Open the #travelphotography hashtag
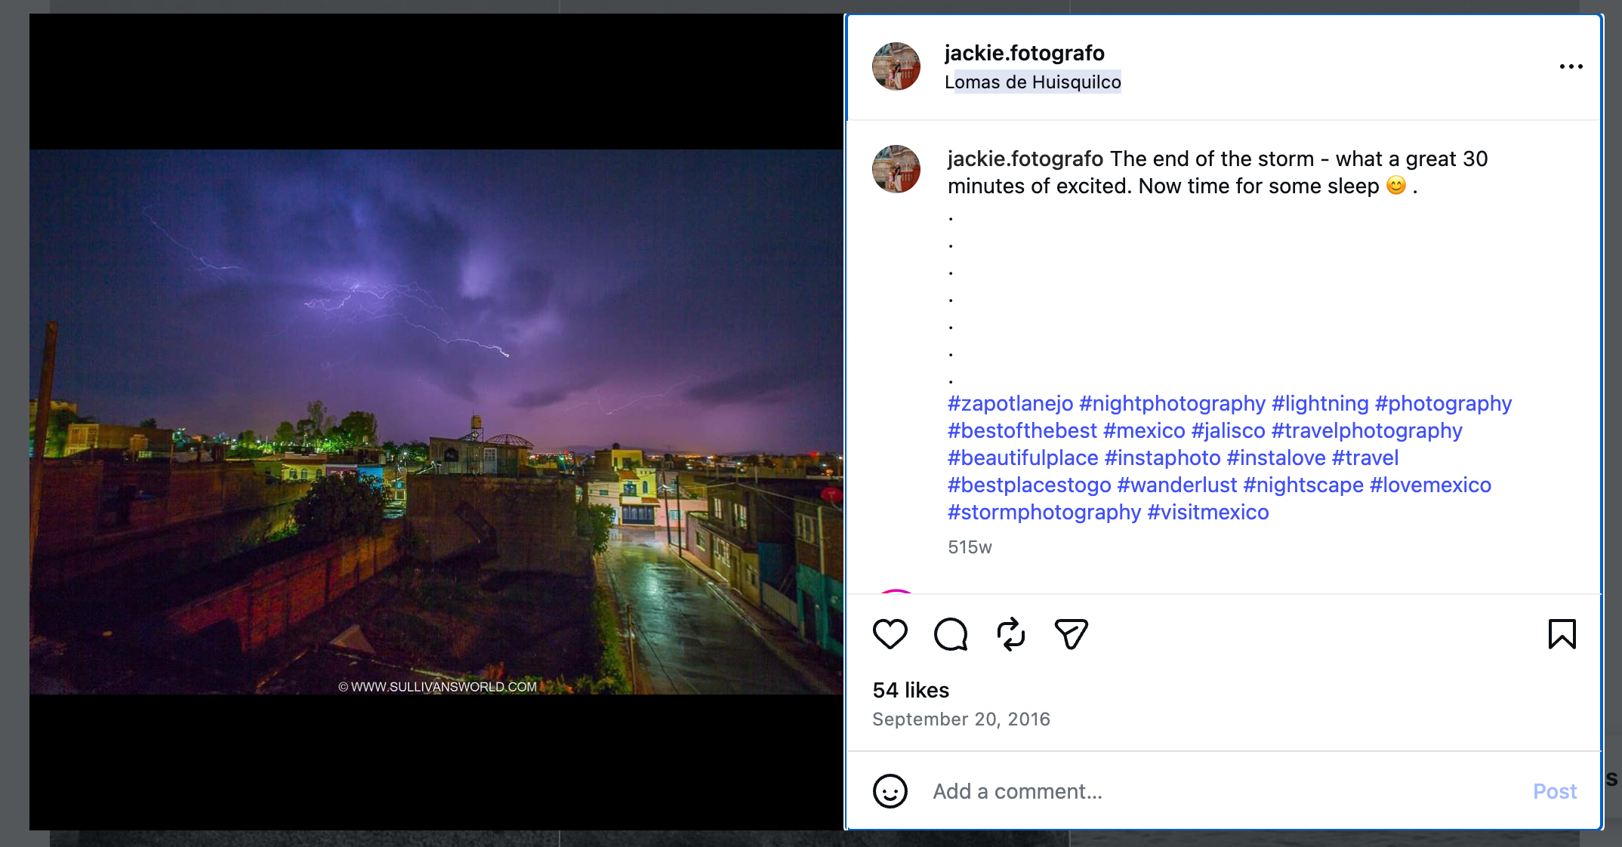 [1367, 431]
